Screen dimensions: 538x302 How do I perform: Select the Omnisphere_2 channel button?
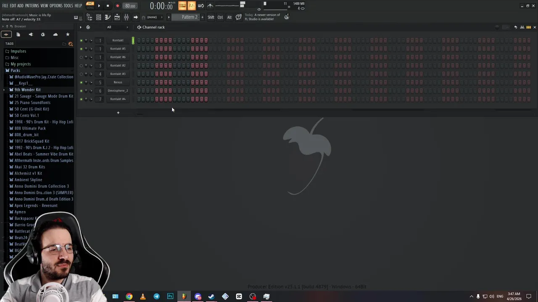[x=118, y=91]
